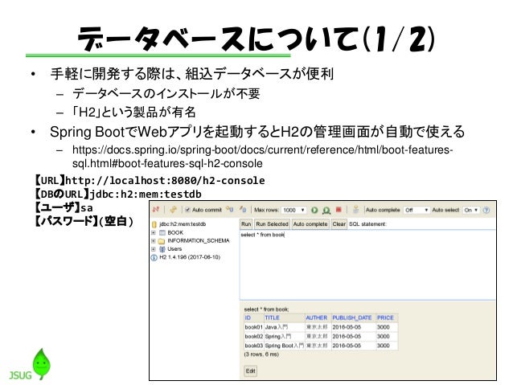
Task: Click the Clear button
Action: [339, 224]
